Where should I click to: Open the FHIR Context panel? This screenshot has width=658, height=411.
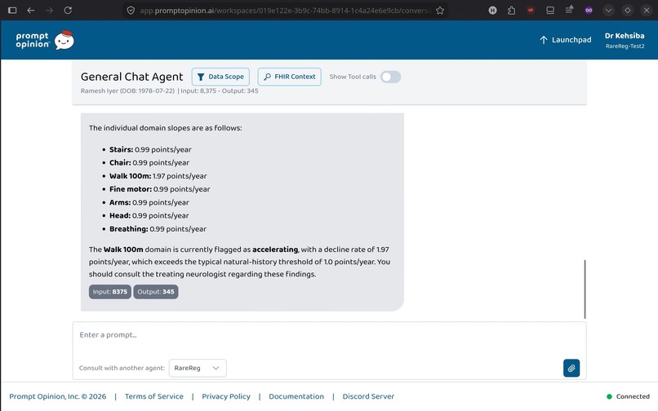[x=290, y=77]
